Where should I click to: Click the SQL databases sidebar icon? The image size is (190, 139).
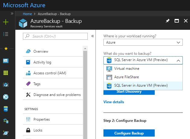pos(6,109)
